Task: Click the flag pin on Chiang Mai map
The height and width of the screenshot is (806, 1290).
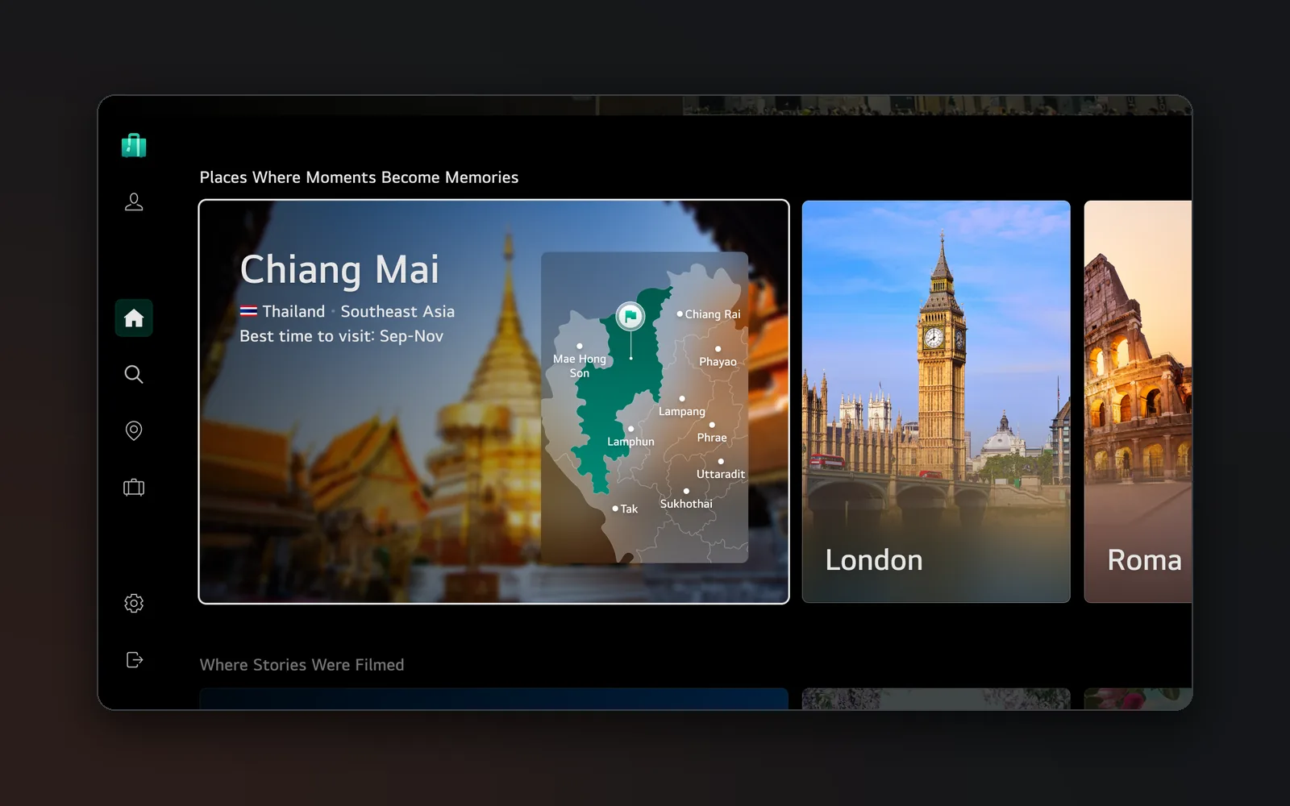Action: [630, 317]
